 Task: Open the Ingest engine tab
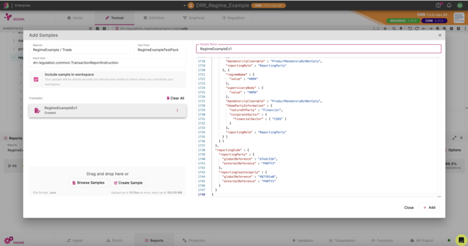[75, 240]
